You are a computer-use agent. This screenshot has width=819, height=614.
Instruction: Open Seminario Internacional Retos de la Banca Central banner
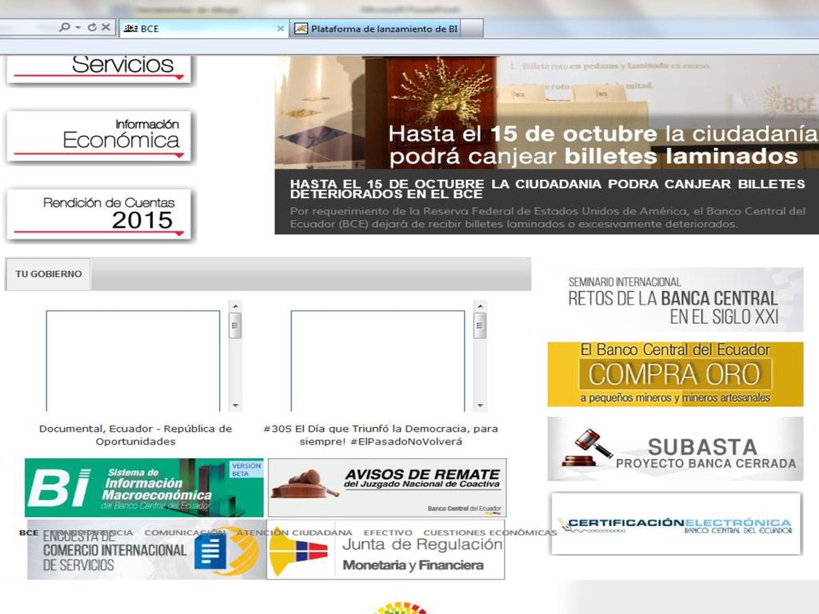coord(675,300)
